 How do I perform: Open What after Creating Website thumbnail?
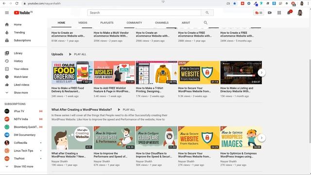point(72,138)
